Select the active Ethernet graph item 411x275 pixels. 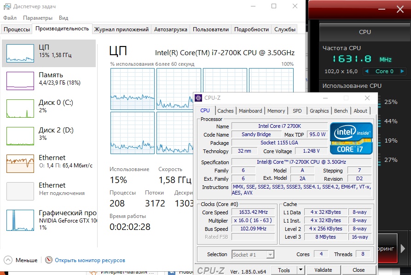(x=49, y=163)
